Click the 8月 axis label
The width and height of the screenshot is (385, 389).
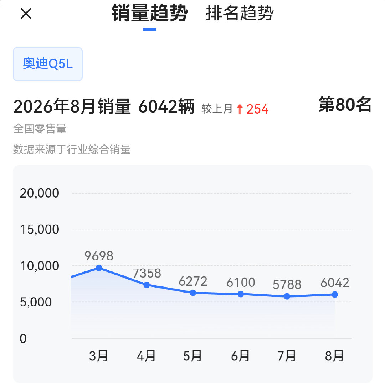(334, 356)
